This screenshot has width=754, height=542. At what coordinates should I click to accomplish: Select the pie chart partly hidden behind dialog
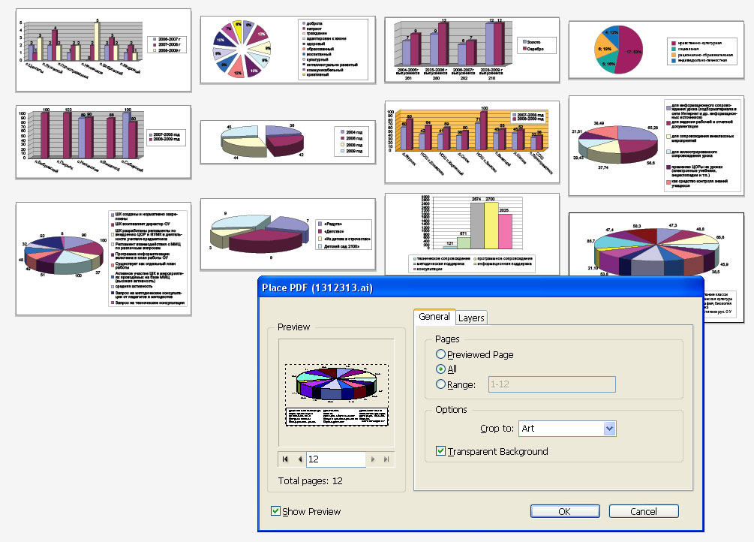tap(656, 245)
